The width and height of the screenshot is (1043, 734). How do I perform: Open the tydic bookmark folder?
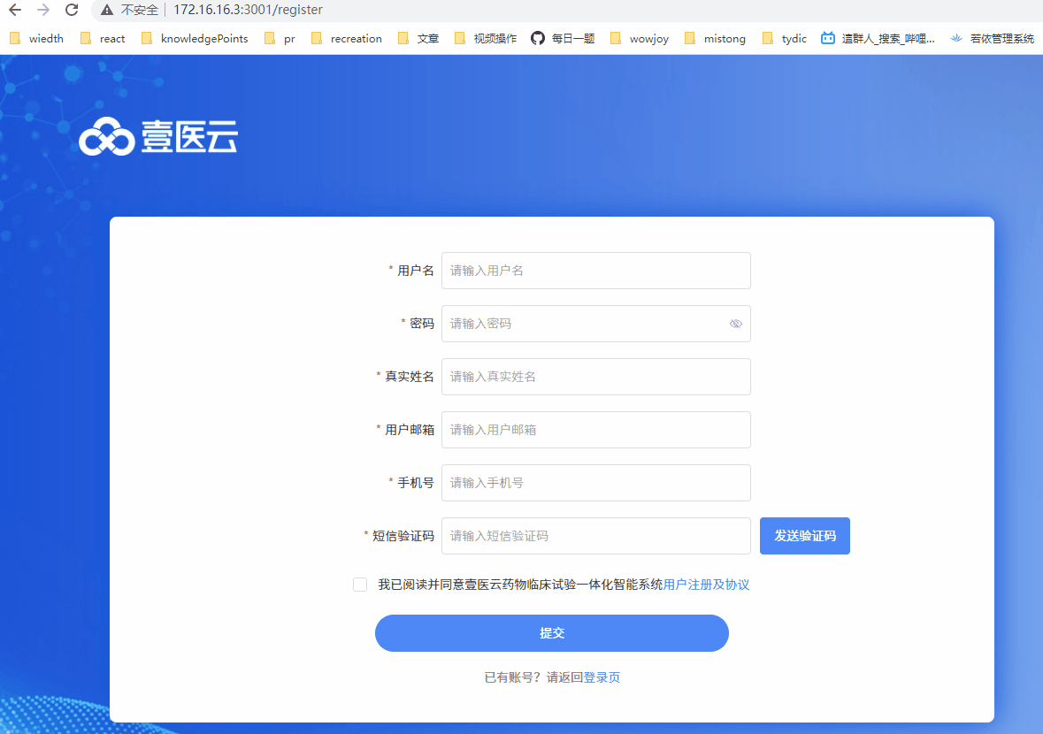pos(784,38)
